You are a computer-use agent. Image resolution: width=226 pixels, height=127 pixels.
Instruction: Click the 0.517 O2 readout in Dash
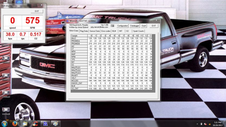pos(36,34)
